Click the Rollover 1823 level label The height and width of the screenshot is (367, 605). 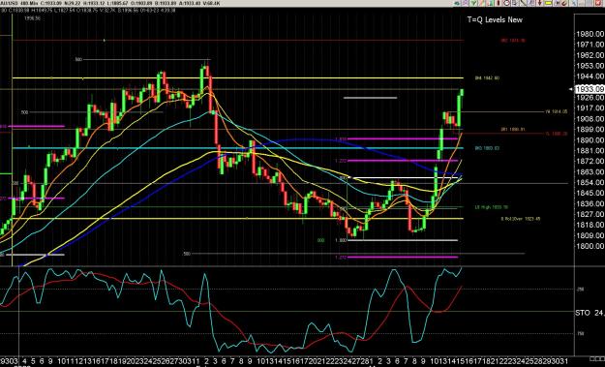[x=521, y=219]
